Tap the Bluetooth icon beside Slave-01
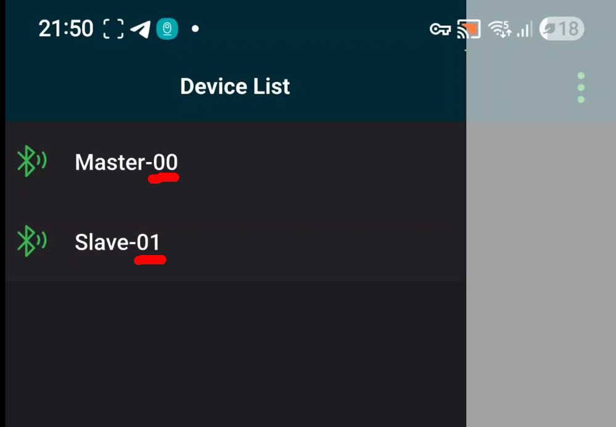This screenshot has width=616, height=427. [x=32, y=241]
